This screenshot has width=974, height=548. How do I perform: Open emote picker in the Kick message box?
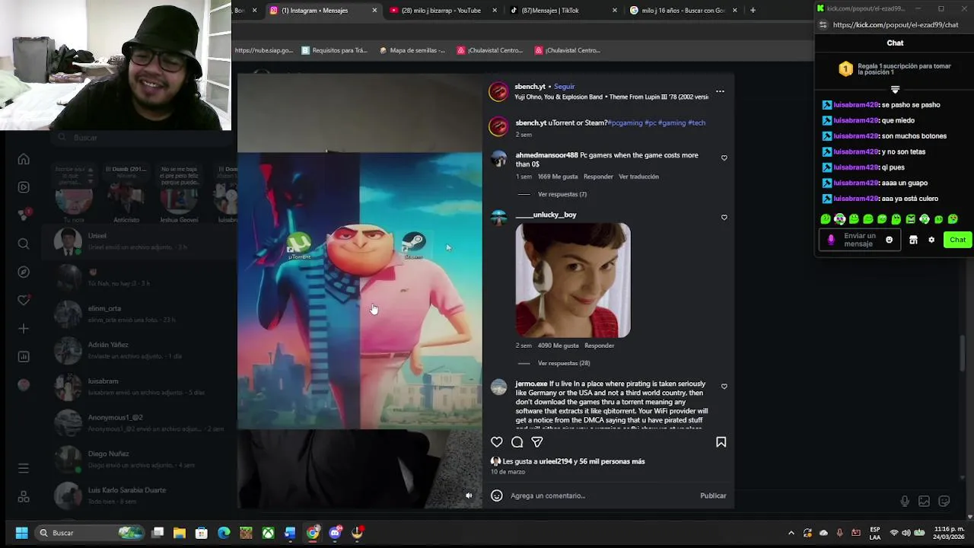coord(889,240)
